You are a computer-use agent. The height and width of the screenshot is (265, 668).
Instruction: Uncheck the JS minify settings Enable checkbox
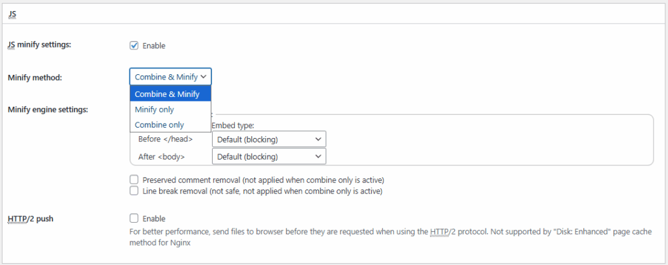coord(134,46)
